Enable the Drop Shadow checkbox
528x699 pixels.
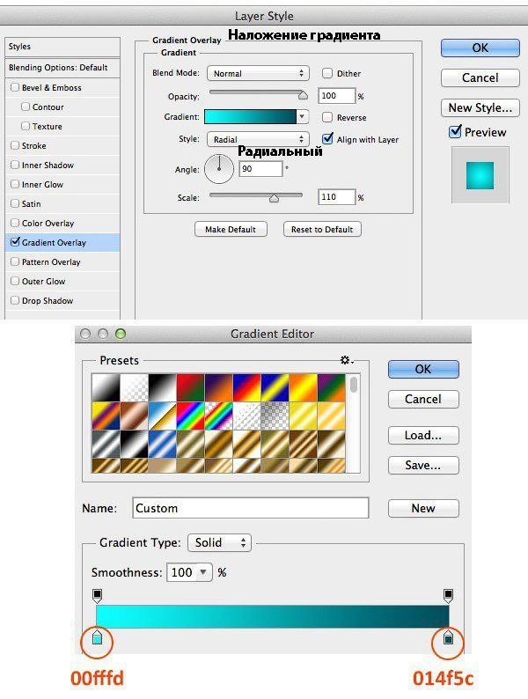[15, 300]
